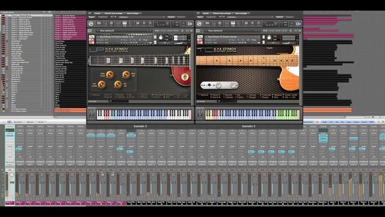Open LP Electric Guitar instrument edit wrench
385x217 pixels.
pyautogui.click(x=91, y=37)
